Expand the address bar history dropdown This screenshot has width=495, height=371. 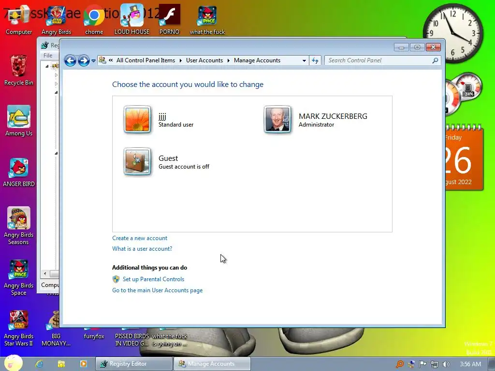tap(304, 60)
